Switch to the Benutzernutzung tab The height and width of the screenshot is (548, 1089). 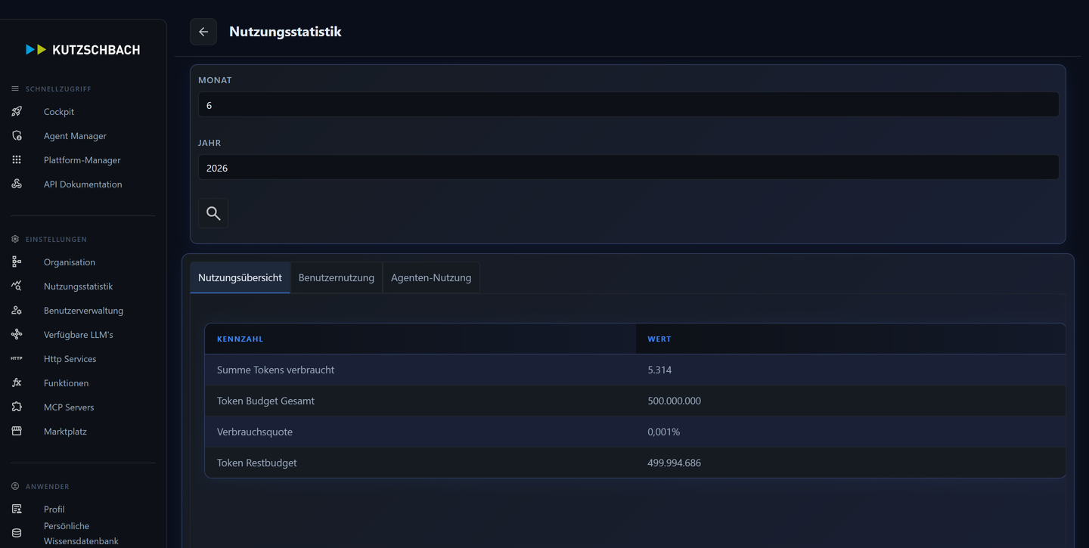tap(337, 277)
